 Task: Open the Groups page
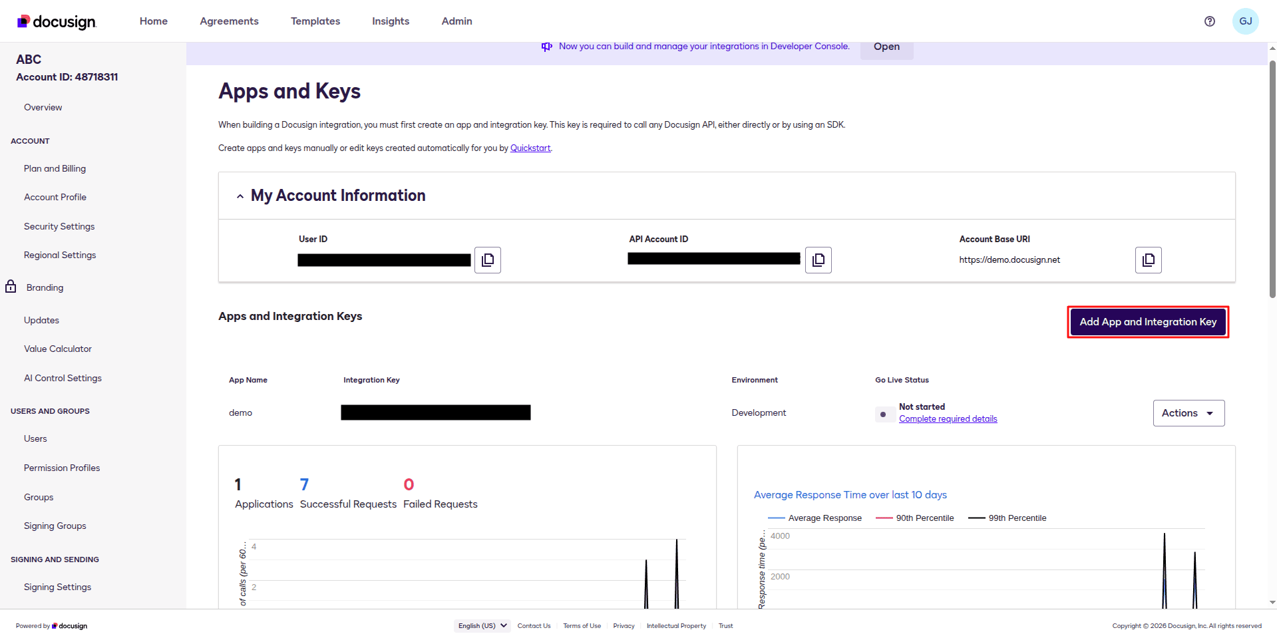[39, 498]
